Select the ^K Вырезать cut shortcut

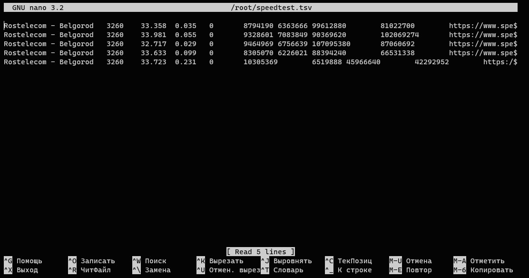pyautogui.click(x=220, y=261)
